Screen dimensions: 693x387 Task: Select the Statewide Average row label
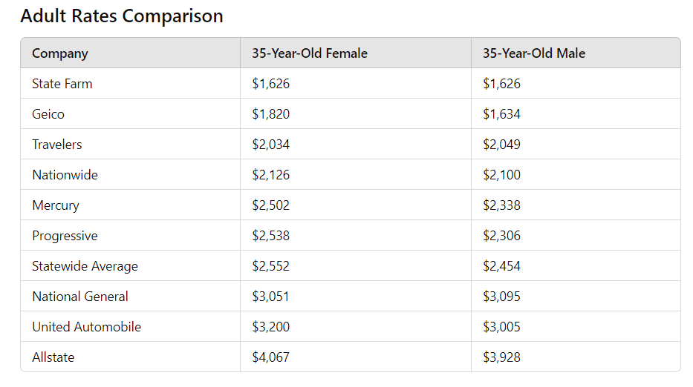click(x=85, y=266)
